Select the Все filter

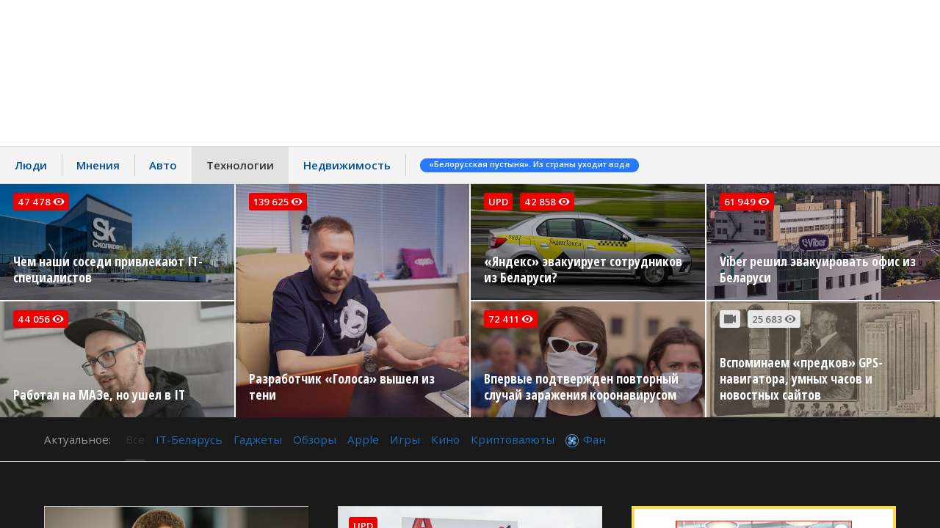[x=135, y=440]
